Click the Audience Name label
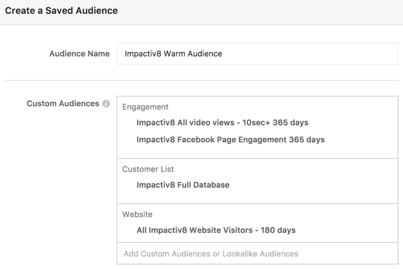Image resolution: width=403 pixels, height=269 pixels. (x=79, y=54)
